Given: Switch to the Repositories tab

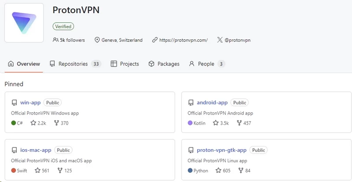Looking at the screenshot, I should pos(75,64).
